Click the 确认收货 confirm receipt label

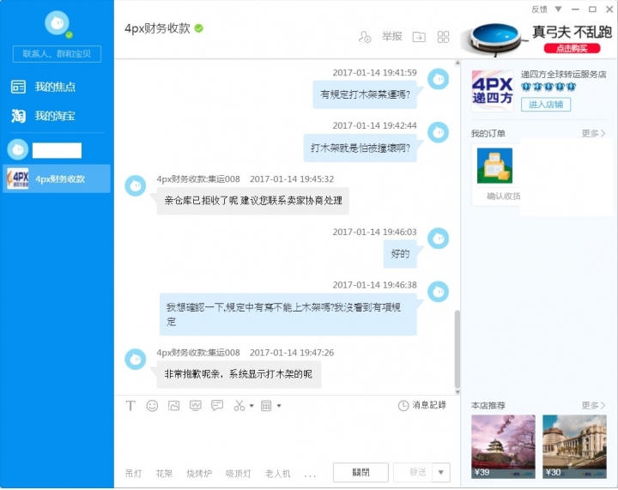click(x=503, y=197)
